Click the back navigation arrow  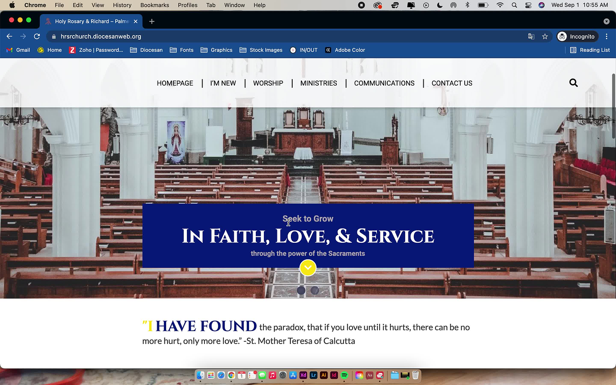(x=9, y=36)
